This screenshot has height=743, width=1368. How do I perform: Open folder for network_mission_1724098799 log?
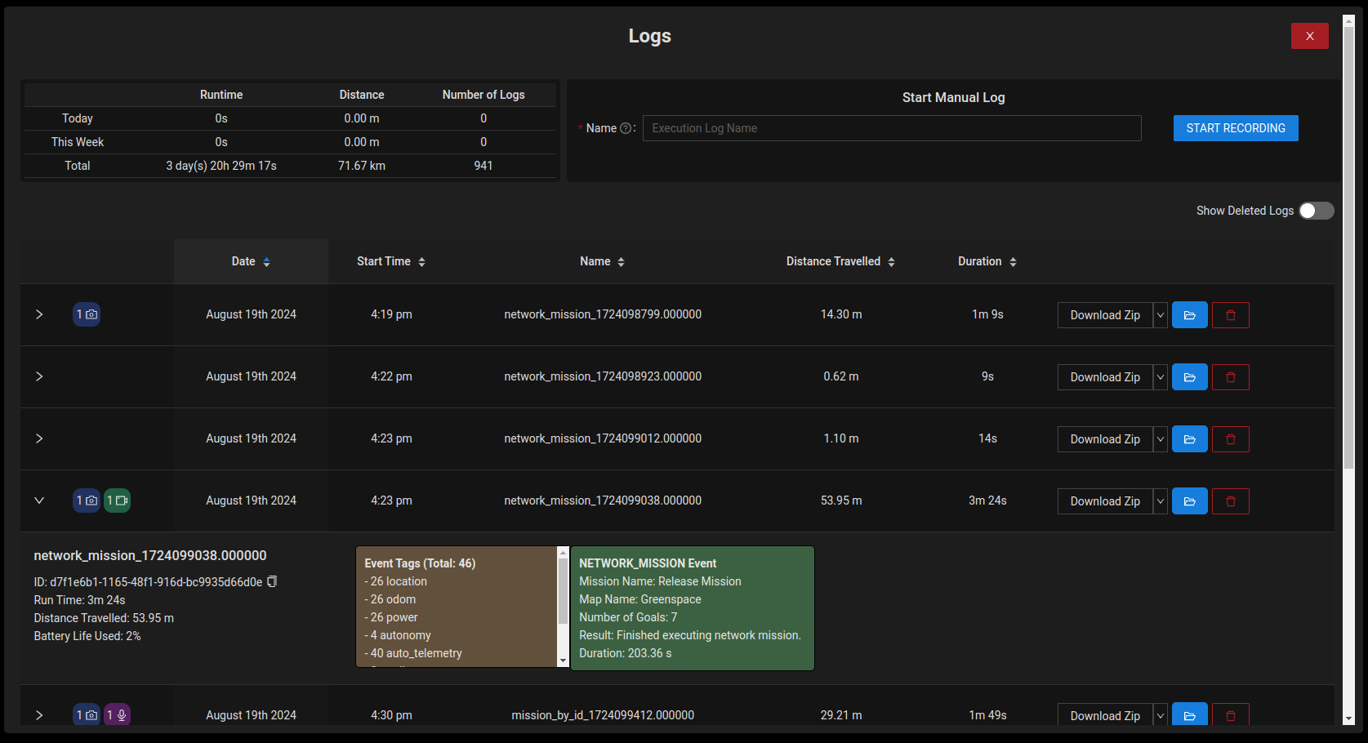pyautogui.click(x=1189, y=315)
